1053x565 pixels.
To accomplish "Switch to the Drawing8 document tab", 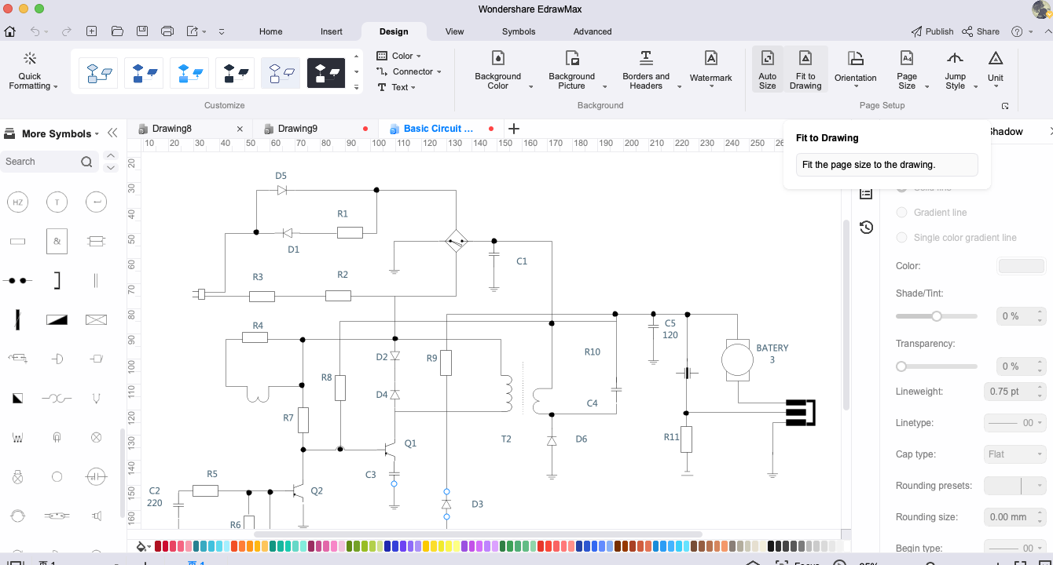I will (172, 129).
